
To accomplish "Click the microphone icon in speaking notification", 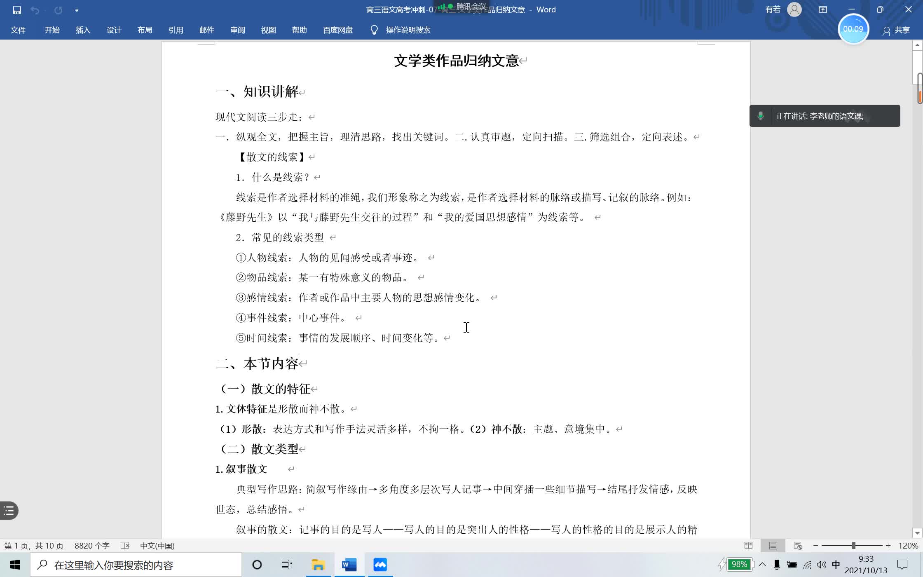I will 761,116.
